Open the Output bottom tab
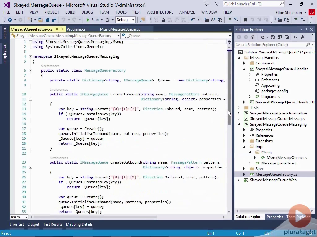 (33, 224)
